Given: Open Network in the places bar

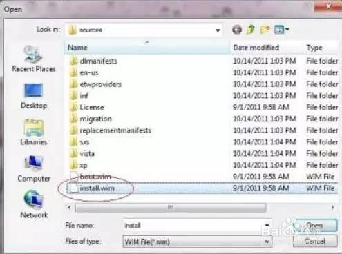Looking at the screenshot, I should click(34, 204).
